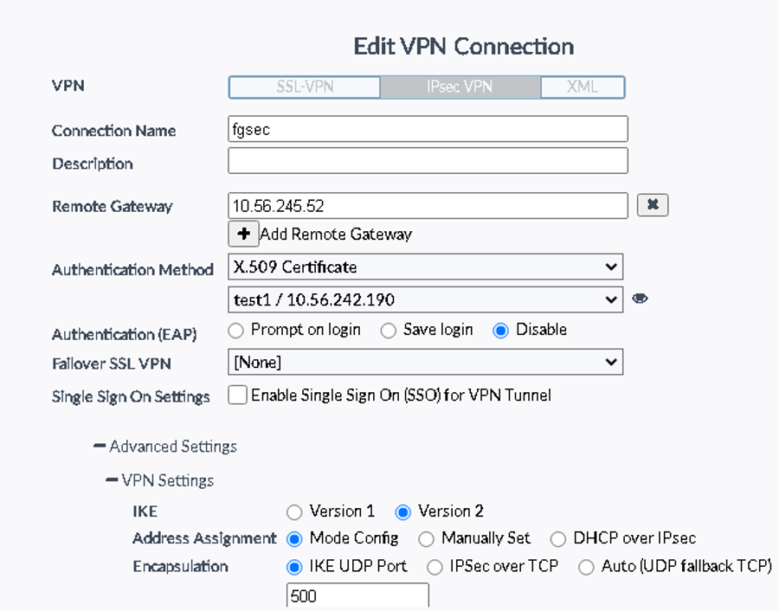The image size is (779, 611).
Task: Collapse the VPN Settings section
Action: (x=112, y=479)
